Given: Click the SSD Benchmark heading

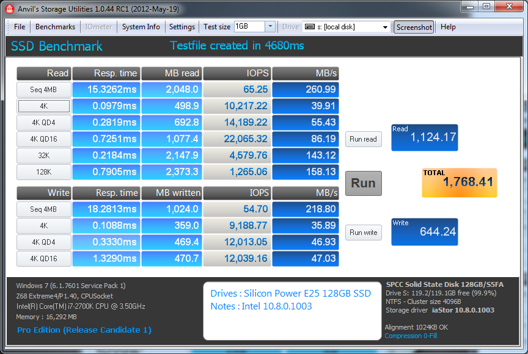Looking at the screenshot, I should pos(57,46).
